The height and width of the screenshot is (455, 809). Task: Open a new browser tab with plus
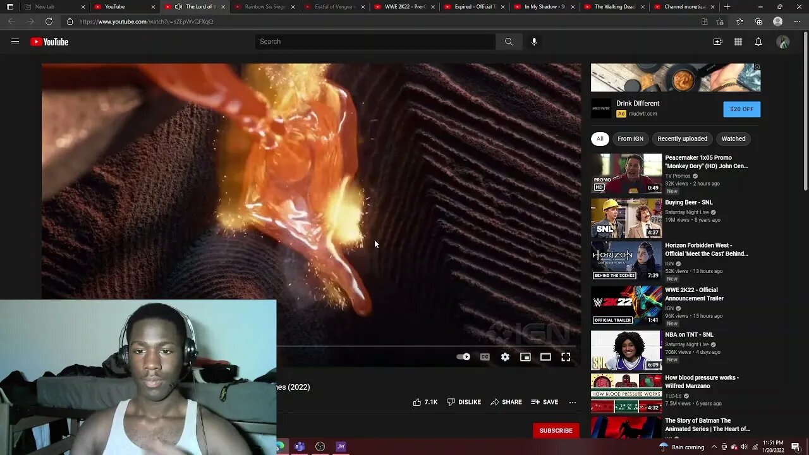[727, 7]
